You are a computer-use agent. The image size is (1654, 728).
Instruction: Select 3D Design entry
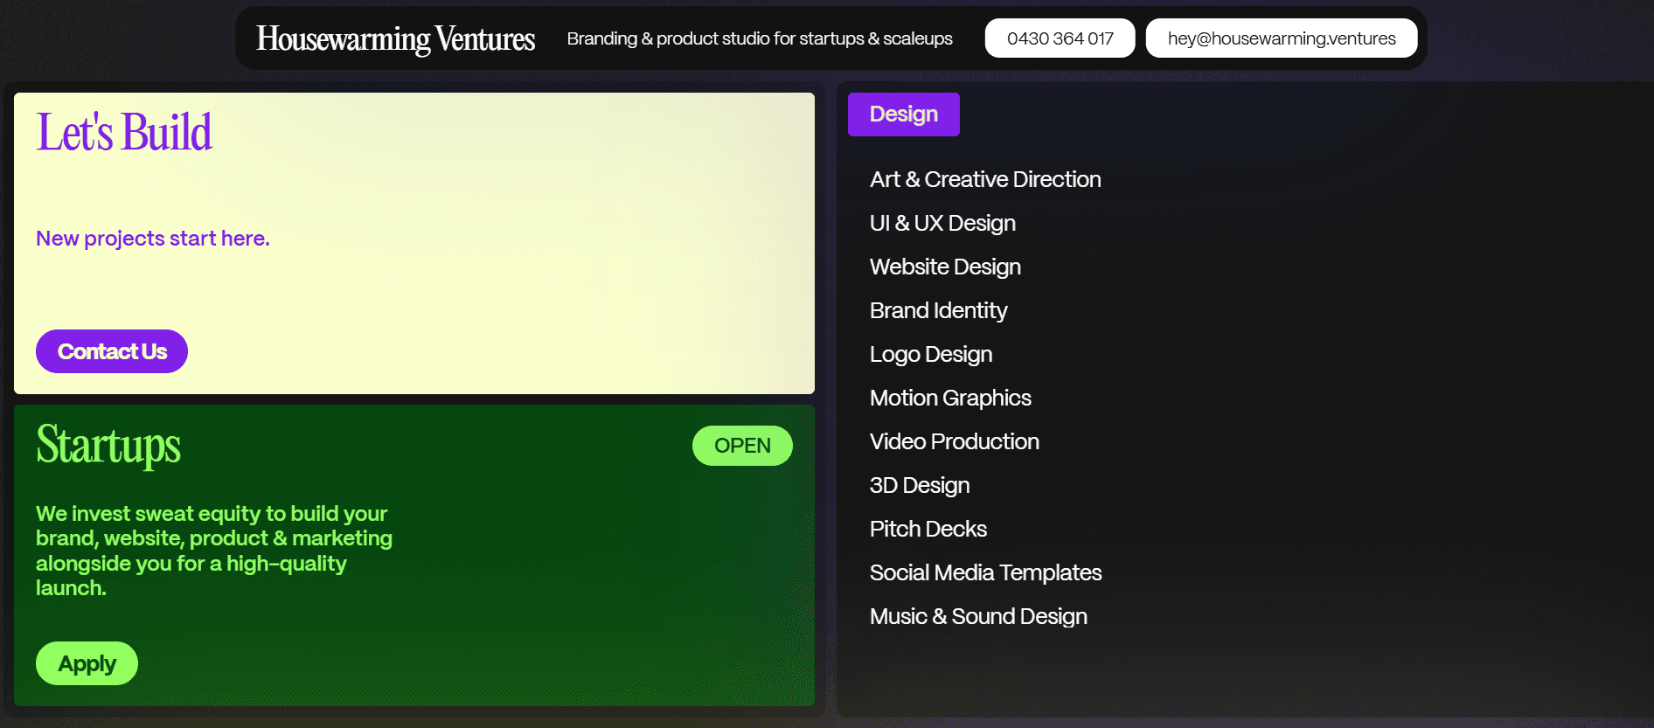point(920,485)
